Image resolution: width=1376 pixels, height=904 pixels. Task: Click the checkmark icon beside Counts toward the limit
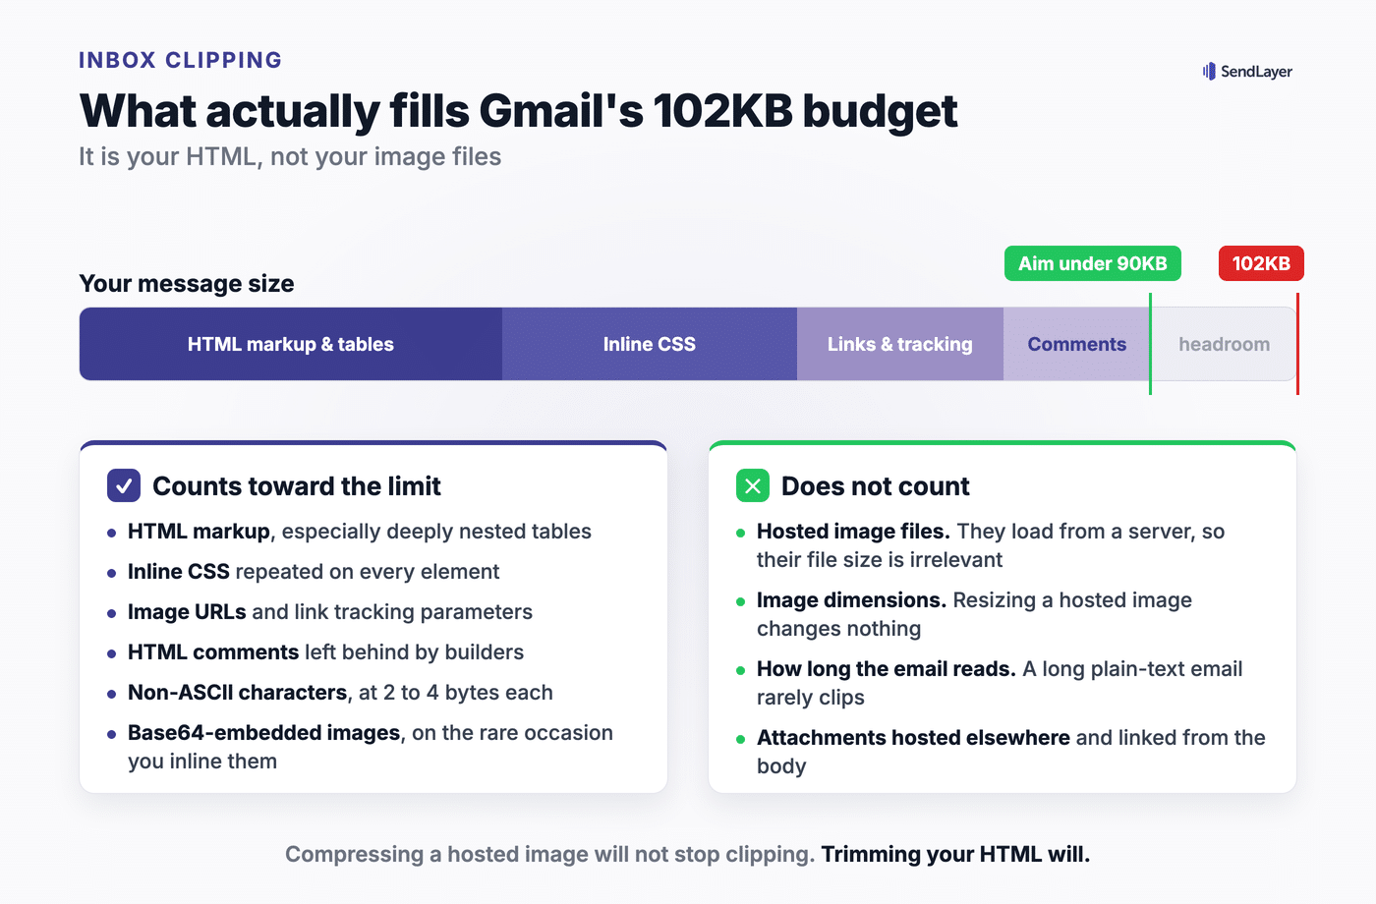coord(124,485)
